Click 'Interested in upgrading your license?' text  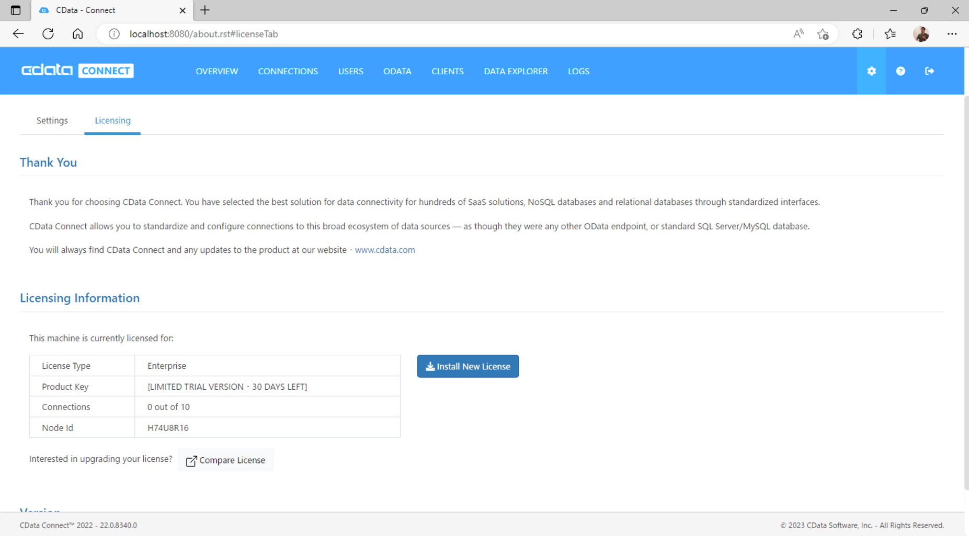click(100, 459)
